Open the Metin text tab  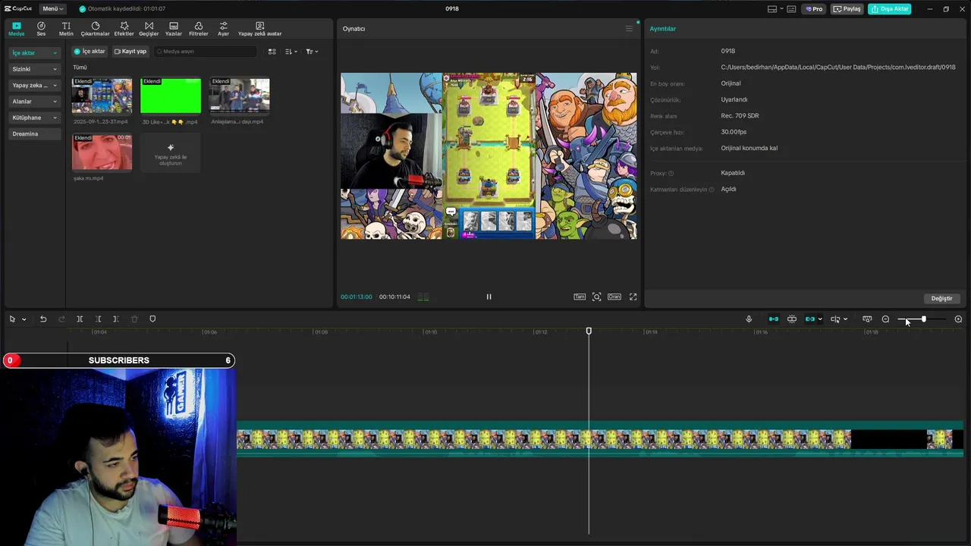pyautogui.click(x=66, y=29)
